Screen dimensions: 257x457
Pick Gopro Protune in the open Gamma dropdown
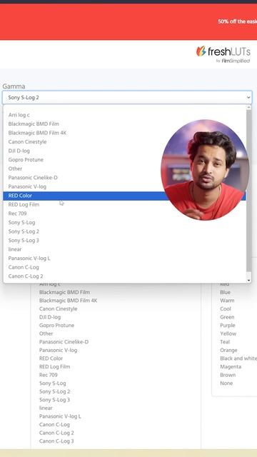[x=124, y=160]
